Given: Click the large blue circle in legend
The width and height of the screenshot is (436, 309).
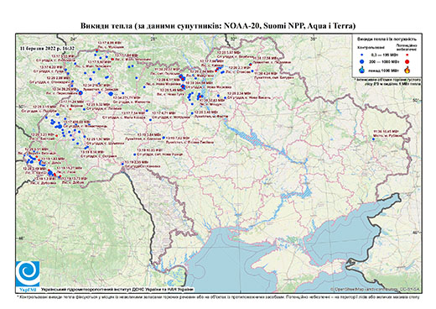Looking at the screenshot, I should [361, 61].
